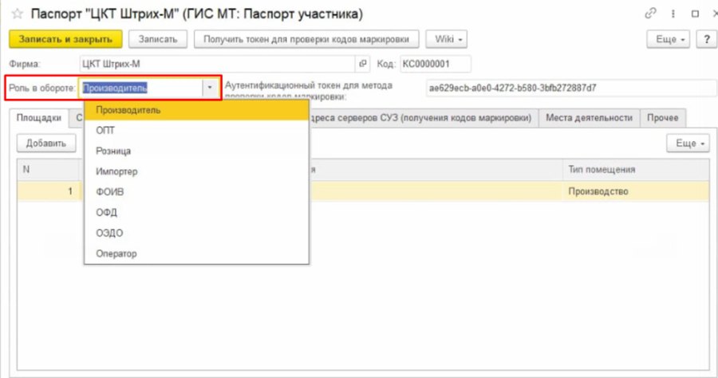Image resolution: width=718 pixels, height=378 pixels.
Task: Add passport to favorites with star icon
Action: pyautogui.click(x=18, y=14)
